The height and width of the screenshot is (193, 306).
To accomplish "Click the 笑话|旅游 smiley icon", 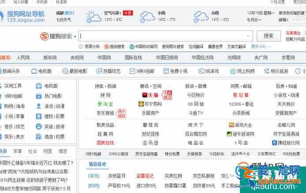I will 39,126.
